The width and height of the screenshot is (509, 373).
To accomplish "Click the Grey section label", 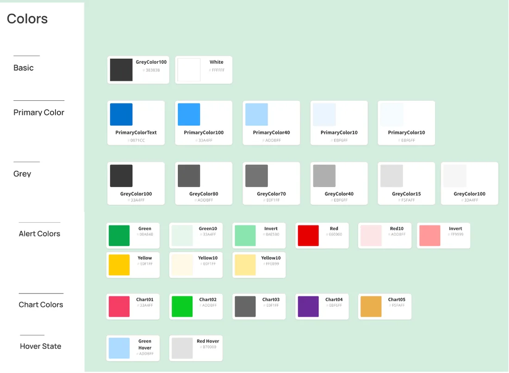I will click(22, 174).
